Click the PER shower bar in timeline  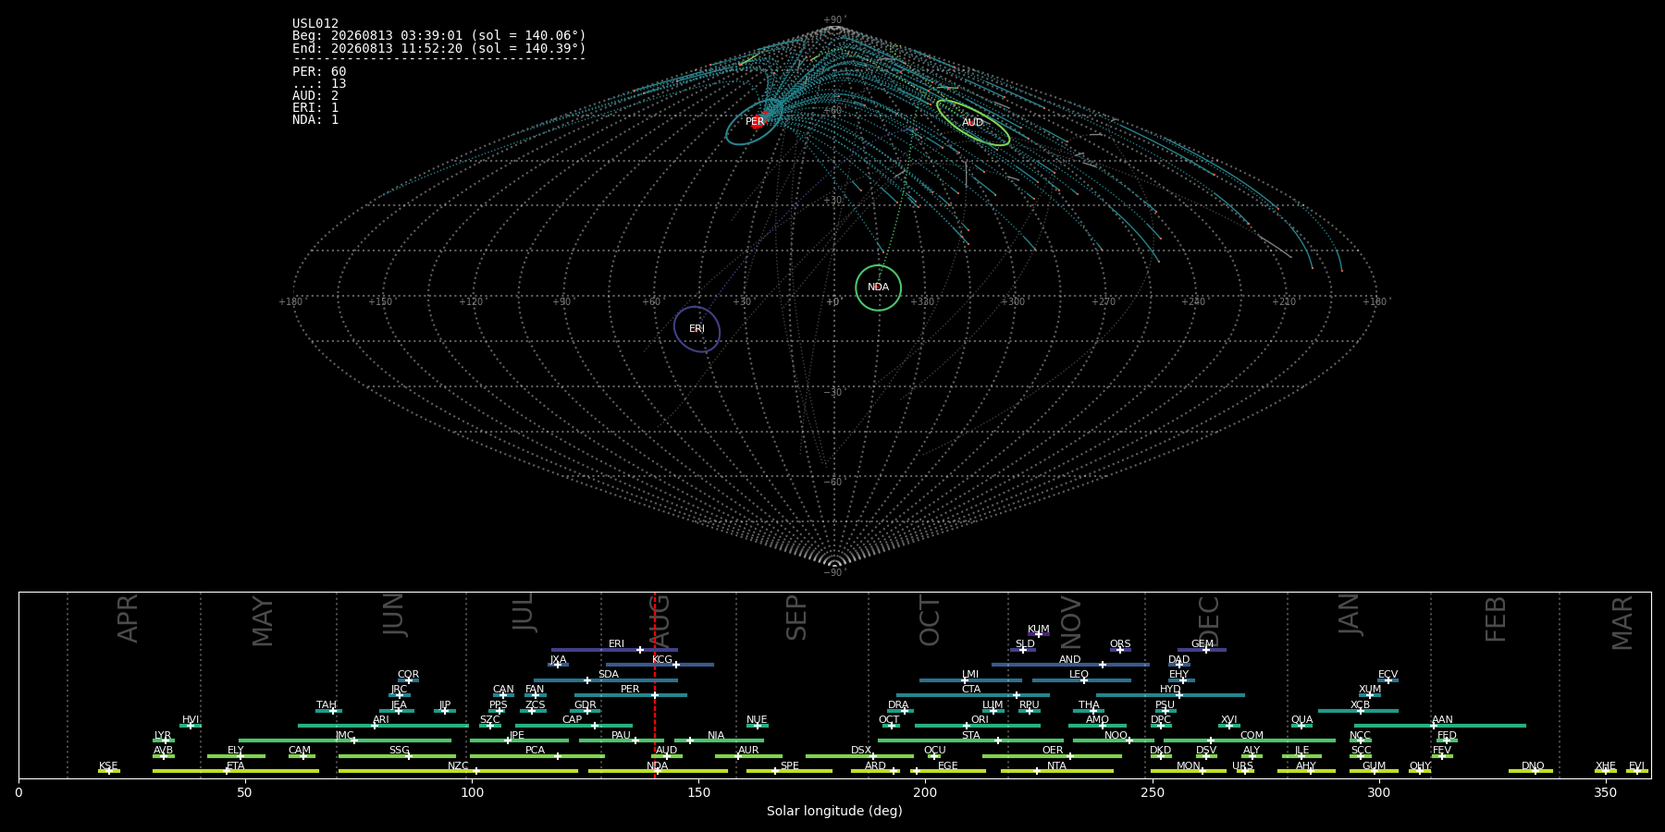631,695
